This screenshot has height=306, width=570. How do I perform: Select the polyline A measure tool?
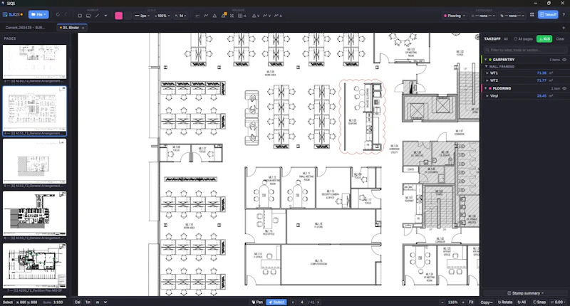coord(278,16)
